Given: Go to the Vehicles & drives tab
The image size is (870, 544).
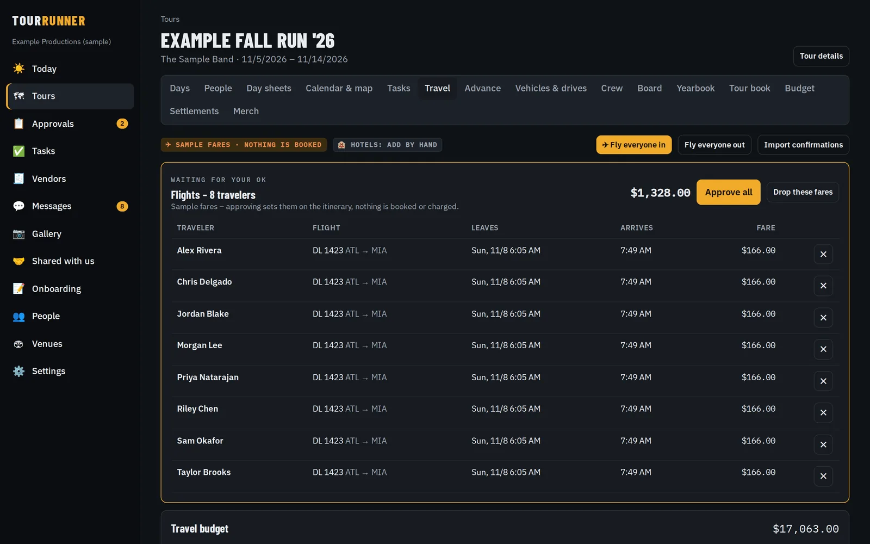Looking at the screenshot, I should click(551, 88).
